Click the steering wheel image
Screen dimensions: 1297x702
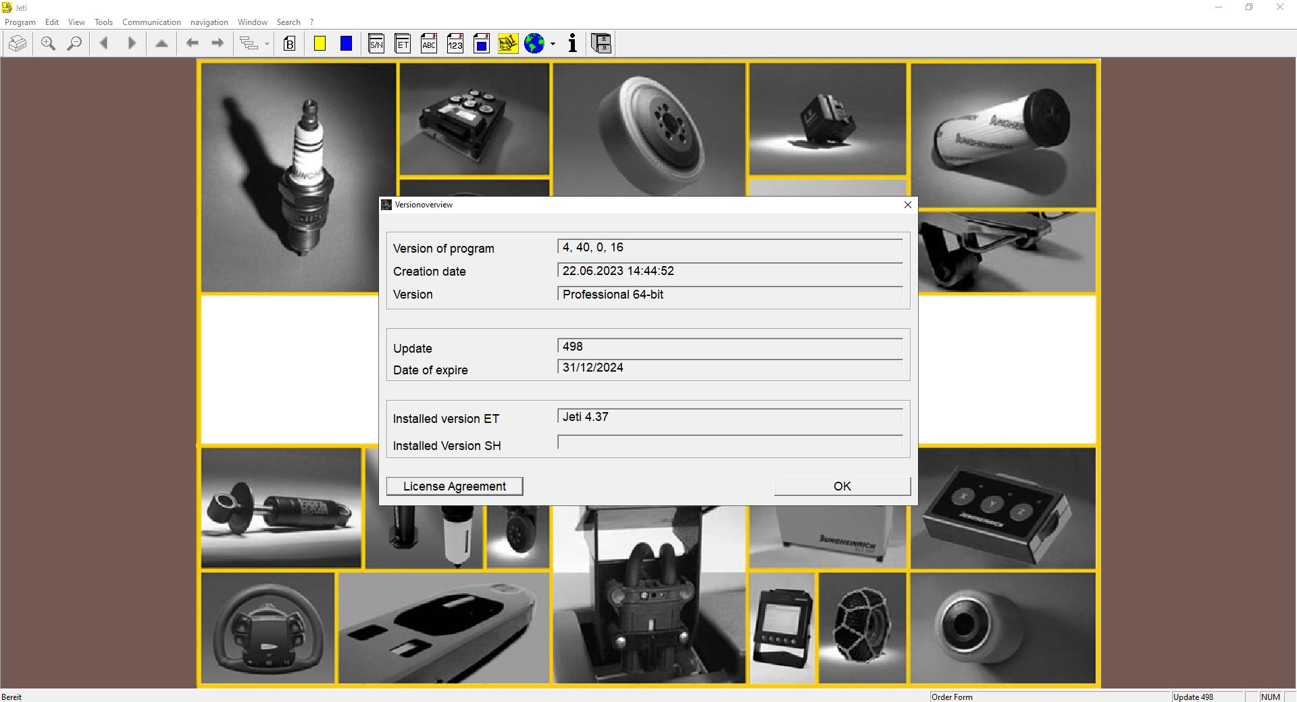click(268, 628)
